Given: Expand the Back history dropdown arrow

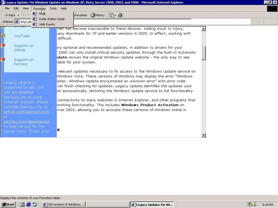Looking at the screenshot, I should [18, 15].
